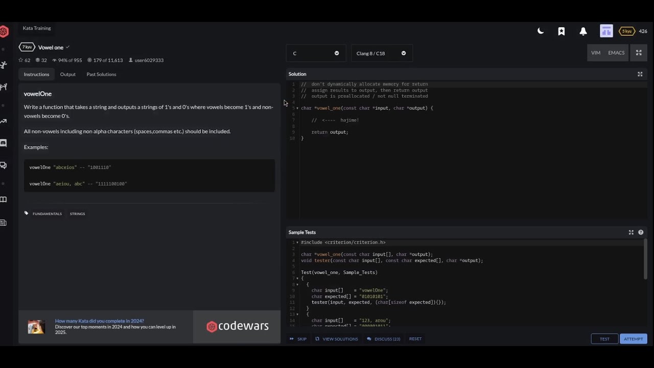The height and width of the screenshot is (368, 654).
Task: Click the collections count 32
Action: pos(41,60)
